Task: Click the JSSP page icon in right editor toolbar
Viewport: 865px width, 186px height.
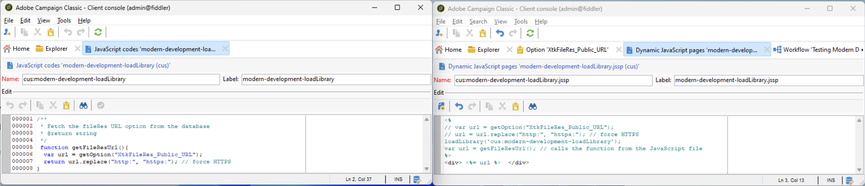Action: pos(442,106)
